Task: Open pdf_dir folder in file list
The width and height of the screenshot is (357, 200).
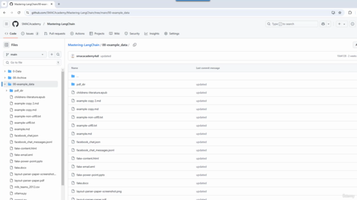Action: (x=81, y=84)
